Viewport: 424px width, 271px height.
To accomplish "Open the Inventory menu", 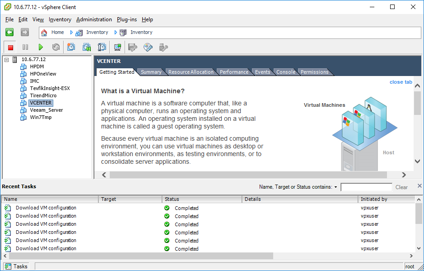I will (x=60, y=19).
